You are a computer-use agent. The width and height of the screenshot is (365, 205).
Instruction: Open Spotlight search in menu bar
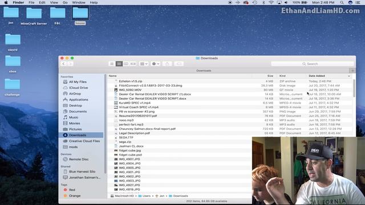(342, 2)
